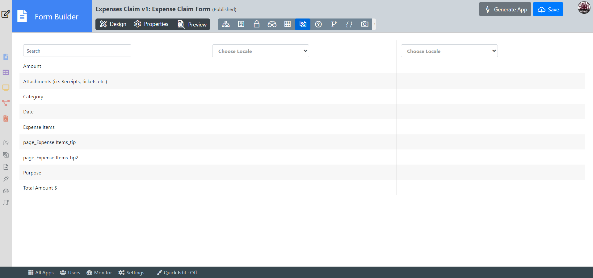Click the Generate App button
593x278 pixels.
[x=505, y=9]
